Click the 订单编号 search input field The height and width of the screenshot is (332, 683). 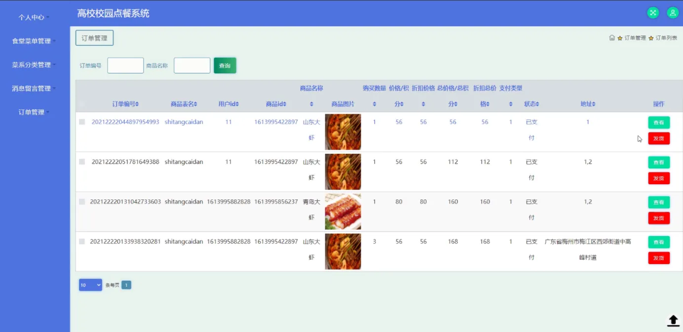point(125,66)
